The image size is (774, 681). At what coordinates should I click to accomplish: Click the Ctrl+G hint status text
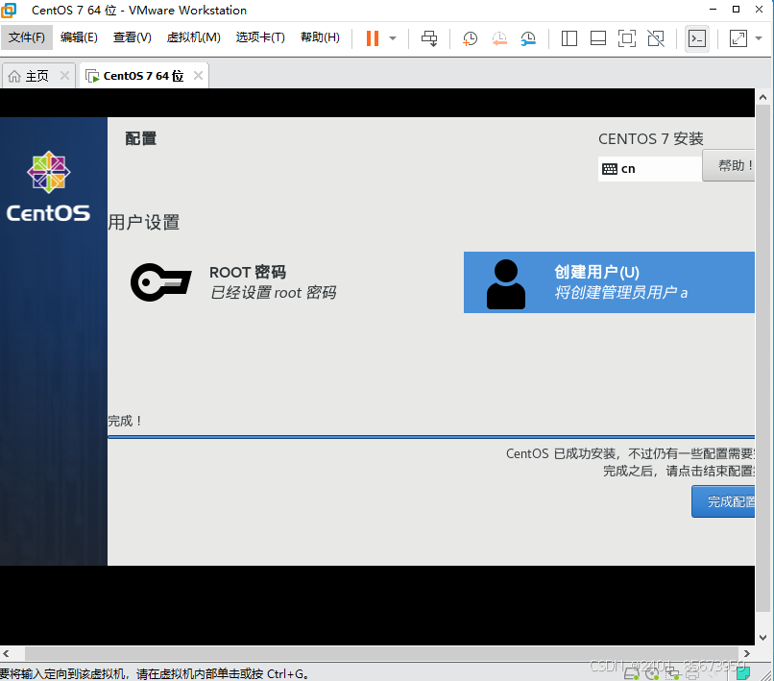[x=155, y=673]
